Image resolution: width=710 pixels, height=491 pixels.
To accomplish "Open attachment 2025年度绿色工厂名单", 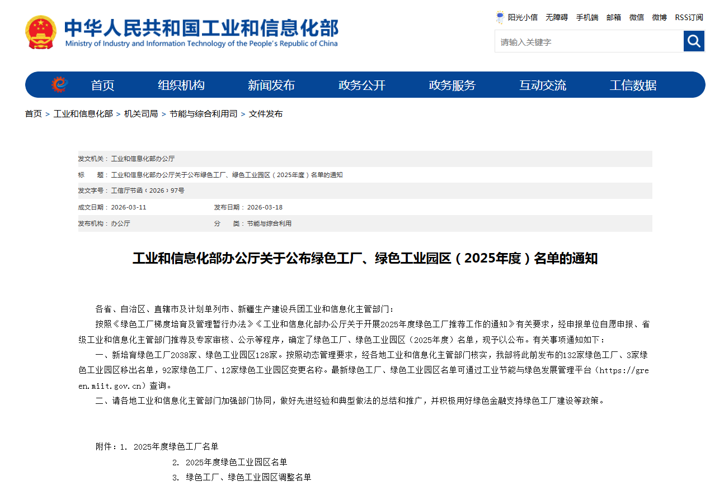I will point(176,446).
